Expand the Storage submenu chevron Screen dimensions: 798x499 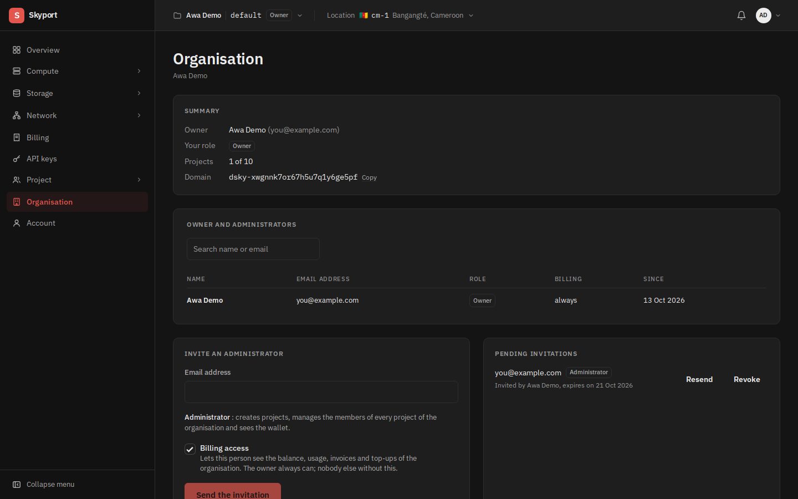[139, 93]
